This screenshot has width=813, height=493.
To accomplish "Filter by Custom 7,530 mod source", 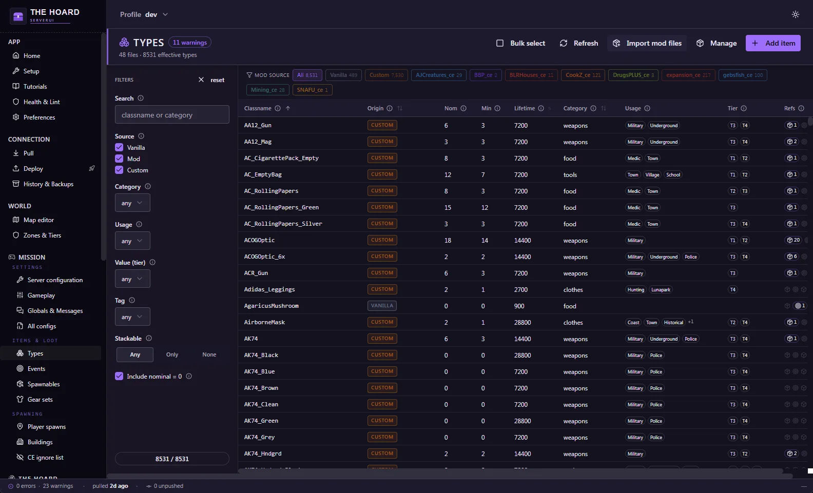I will coord(386,75).
